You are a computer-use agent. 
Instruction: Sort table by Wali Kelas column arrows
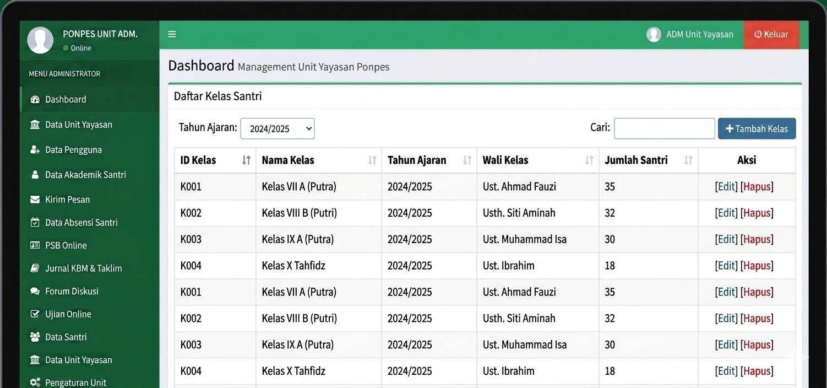tap(590, 160)
